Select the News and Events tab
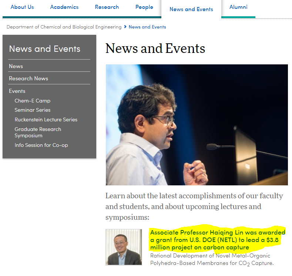This screenshot has height=276, width=292. point(191,9)
